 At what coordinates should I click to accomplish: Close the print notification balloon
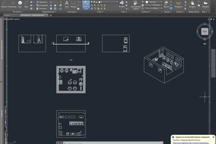pyautogui.click(x=213, y=137)
